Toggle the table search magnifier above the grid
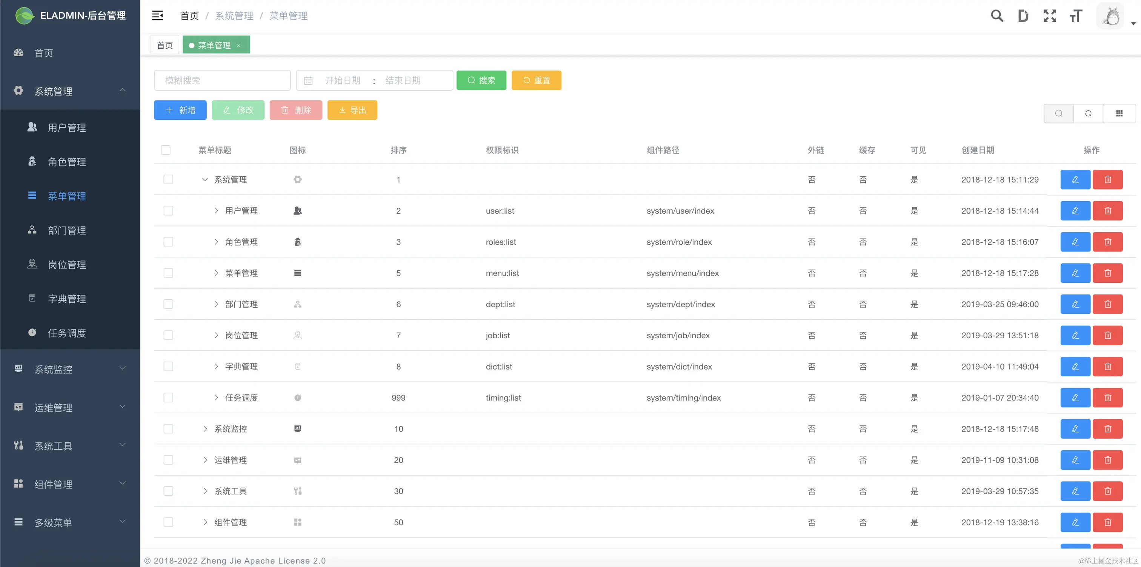This screenshot has width=1141, height=567. click(x=1059, y=113)
